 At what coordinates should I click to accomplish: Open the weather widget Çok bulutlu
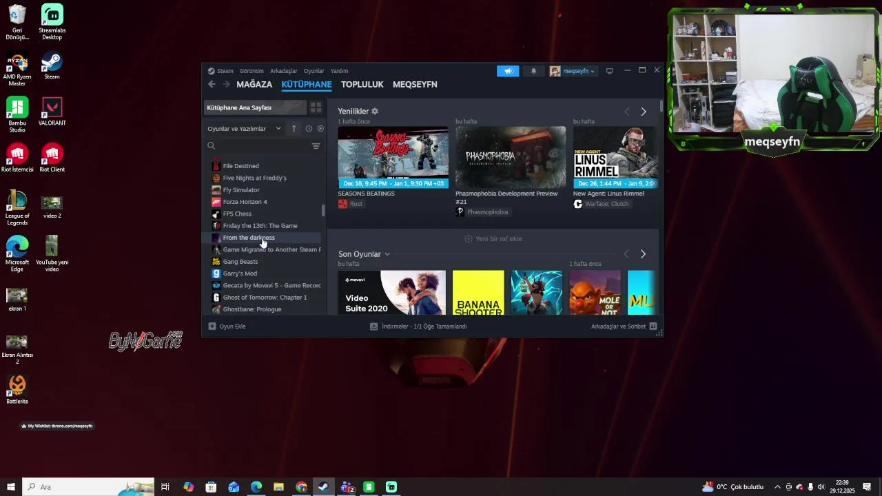tap(733, 487)
